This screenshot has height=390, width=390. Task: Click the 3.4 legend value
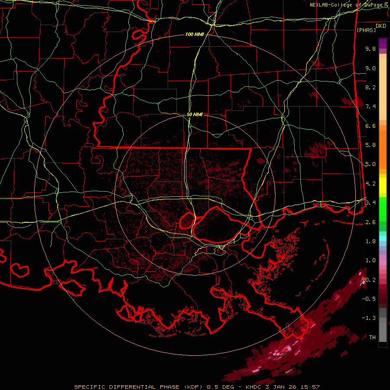(x=370, y=203)
